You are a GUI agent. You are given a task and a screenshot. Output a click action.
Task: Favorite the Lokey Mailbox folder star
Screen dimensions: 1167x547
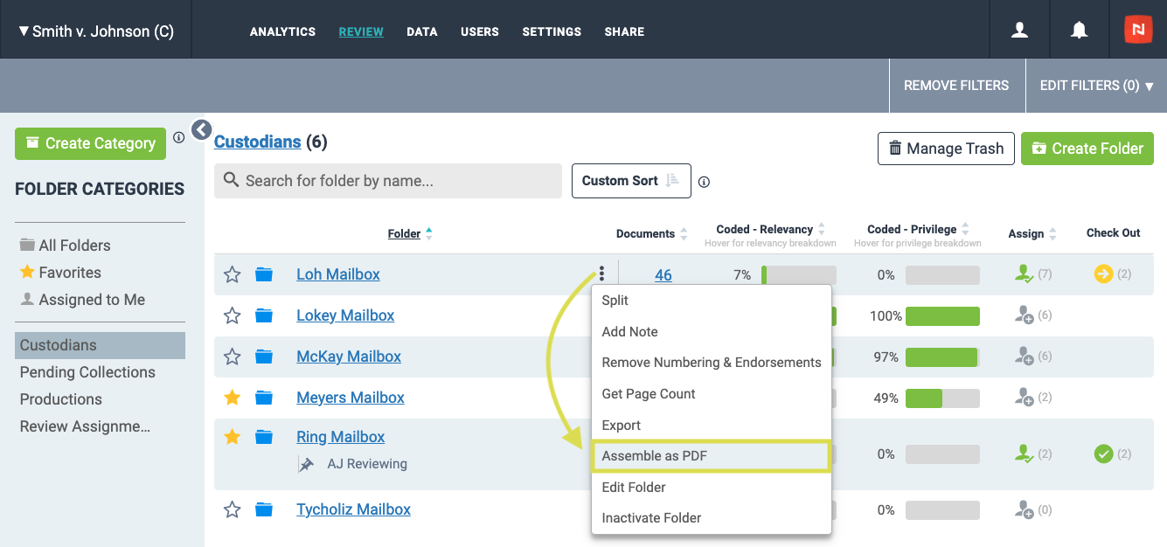point(232,315)
